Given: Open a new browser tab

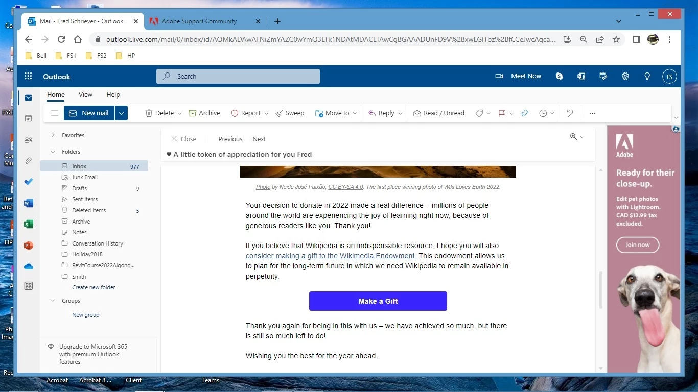Looking at the screenshot, I should 277,21.
